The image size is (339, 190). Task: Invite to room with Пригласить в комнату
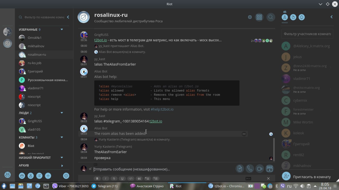coord(307,177)
